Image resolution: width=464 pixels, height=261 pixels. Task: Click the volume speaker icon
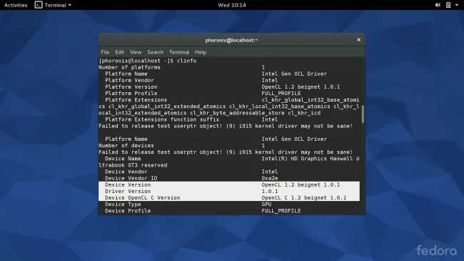(438, 5)
